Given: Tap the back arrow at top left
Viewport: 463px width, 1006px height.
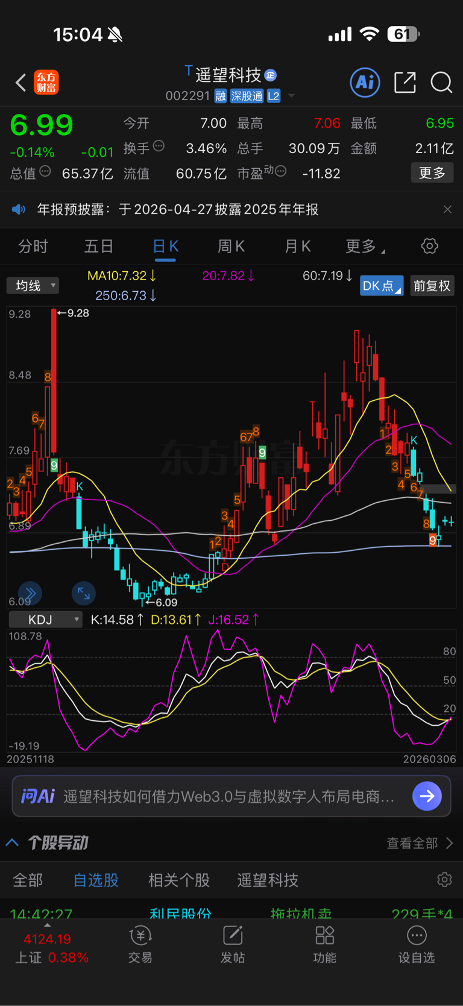Looking at the screenshot, I should coord(20,83).
